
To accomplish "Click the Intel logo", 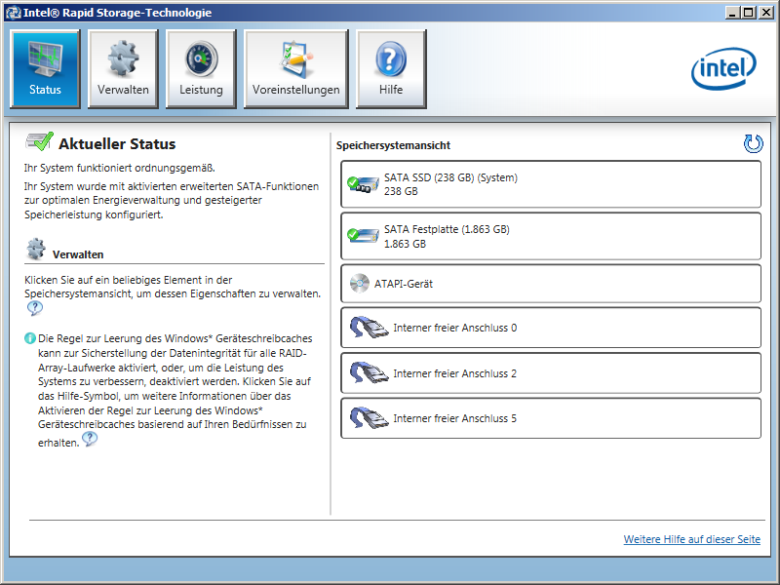I will [x=723, y=68].
